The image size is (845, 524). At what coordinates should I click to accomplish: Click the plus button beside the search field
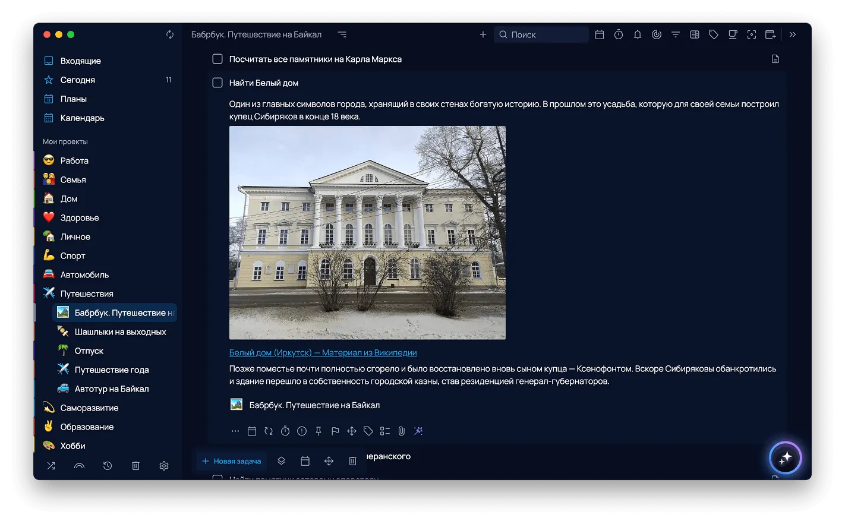tap(483, 34)
